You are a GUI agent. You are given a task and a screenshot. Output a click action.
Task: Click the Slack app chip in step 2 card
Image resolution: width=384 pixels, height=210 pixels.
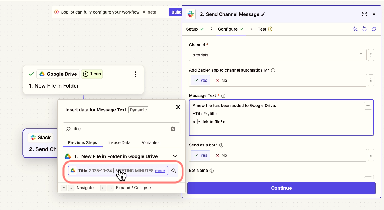click(41, 138)
